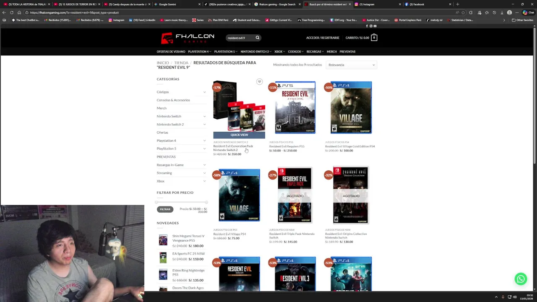
Task: Expand the Playstation 4 category chevron
Action: tap(205, 141)
